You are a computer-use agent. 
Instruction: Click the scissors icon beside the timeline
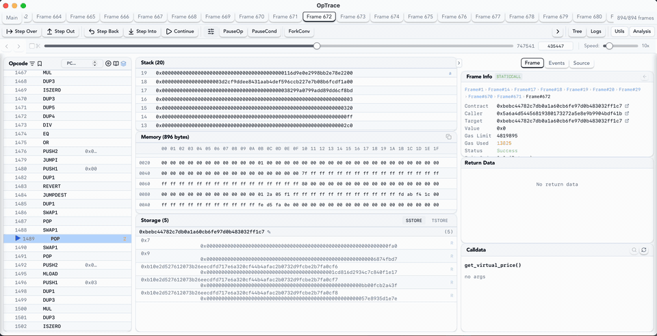tap(38, 46)
